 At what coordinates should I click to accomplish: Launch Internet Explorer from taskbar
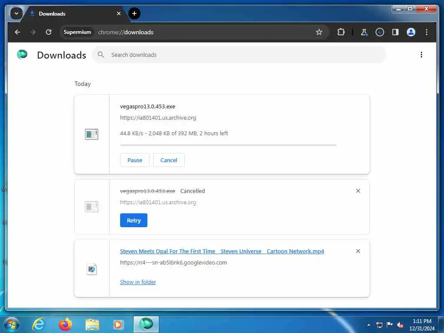click(x=38, y=324)
